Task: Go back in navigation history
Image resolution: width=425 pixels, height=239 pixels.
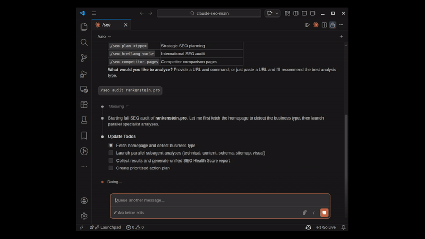Action: coord(142,13)
